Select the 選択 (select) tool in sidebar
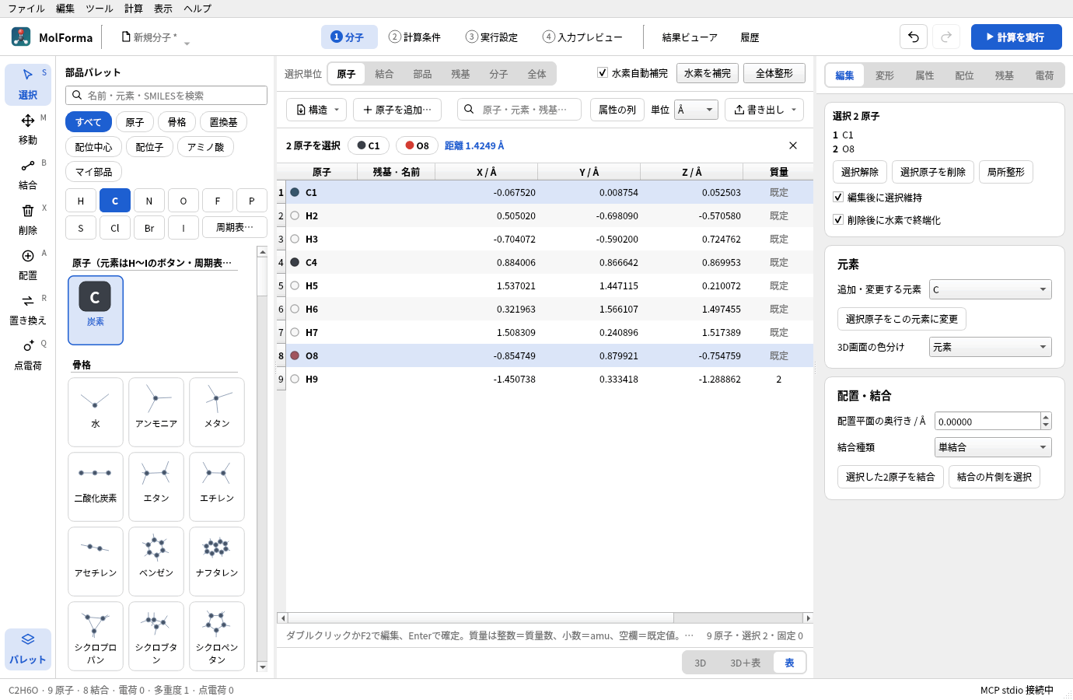The height and width of the screenshot is (700, 1073). click(28, 84)
